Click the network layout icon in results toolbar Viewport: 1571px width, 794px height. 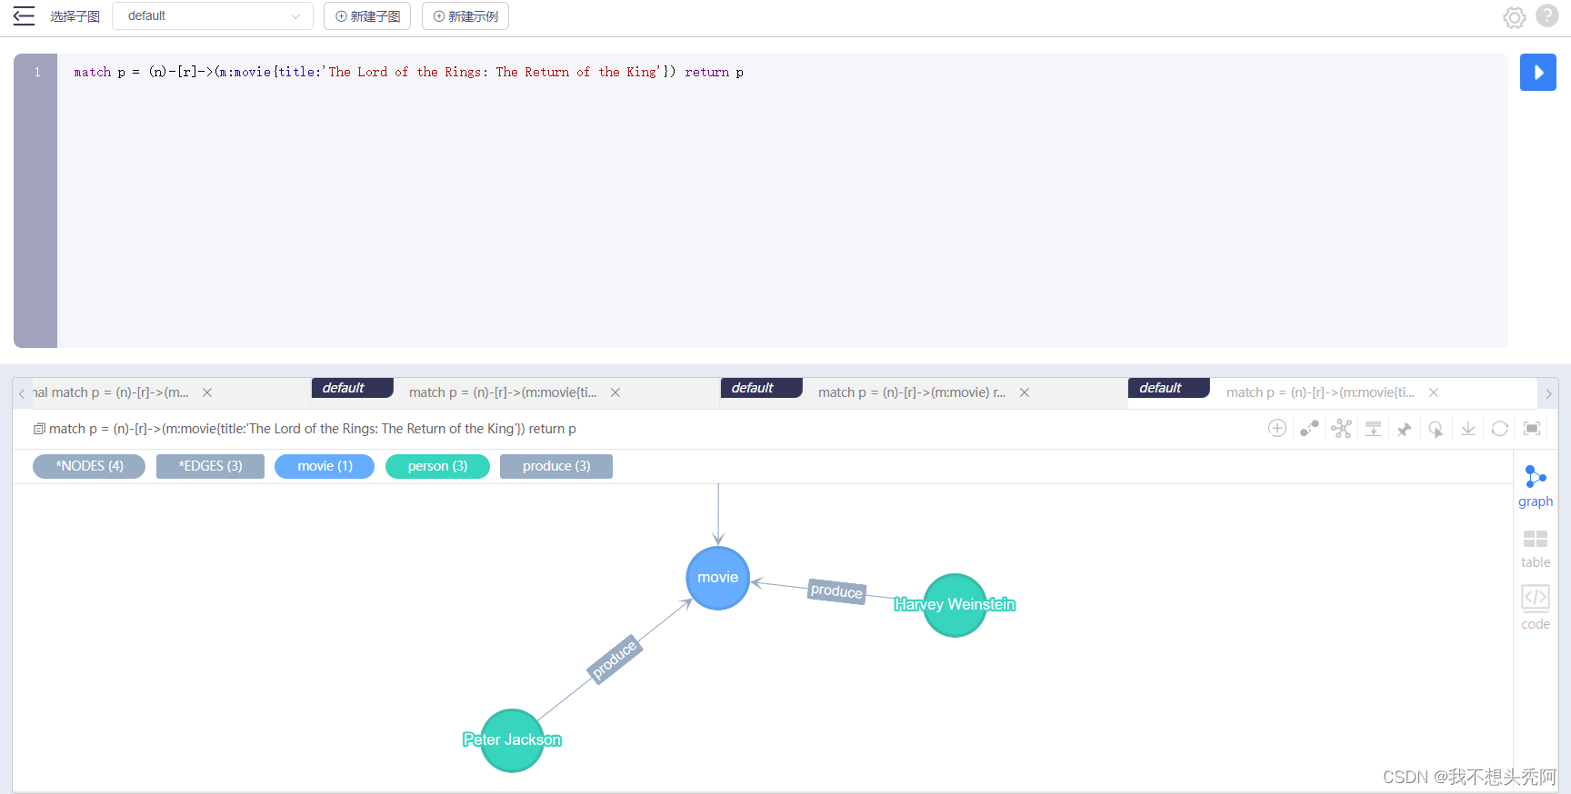(x=1341, y=429)
